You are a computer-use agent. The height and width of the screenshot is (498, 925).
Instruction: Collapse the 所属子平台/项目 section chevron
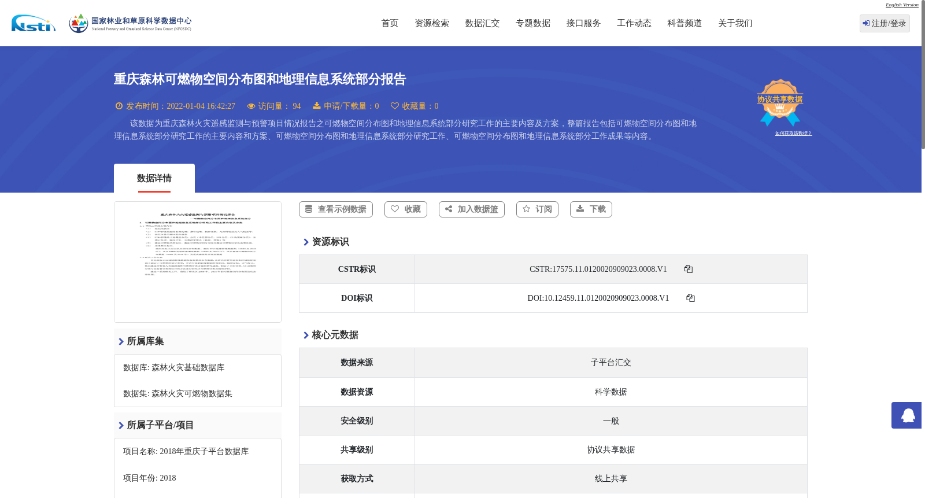[121, 425]
